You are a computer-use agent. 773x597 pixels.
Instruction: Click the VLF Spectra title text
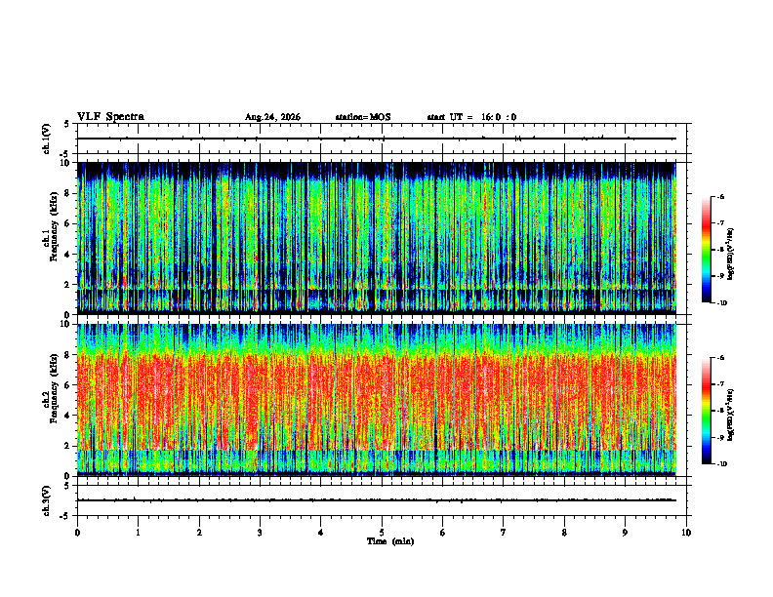click(x=110, y=117)
